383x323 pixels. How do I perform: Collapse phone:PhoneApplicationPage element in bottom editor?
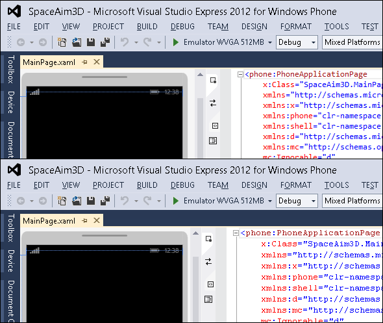coord(236,233)
